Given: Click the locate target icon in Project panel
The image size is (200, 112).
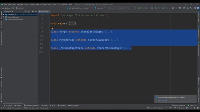Looking at the screenshot, I should click(26, 12).
